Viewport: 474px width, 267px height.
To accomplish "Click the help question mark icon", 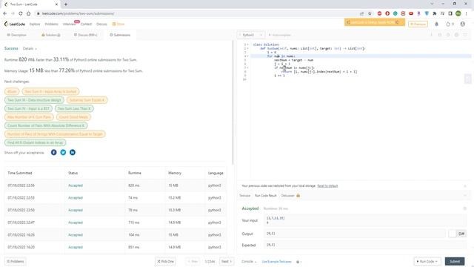I will click(x=298, y=262).
